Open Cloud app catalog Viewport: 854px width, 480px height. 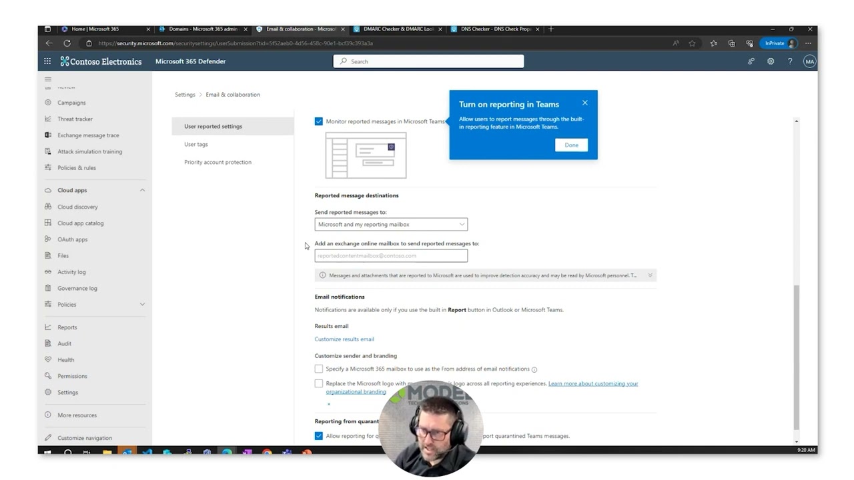pos(80,223)
